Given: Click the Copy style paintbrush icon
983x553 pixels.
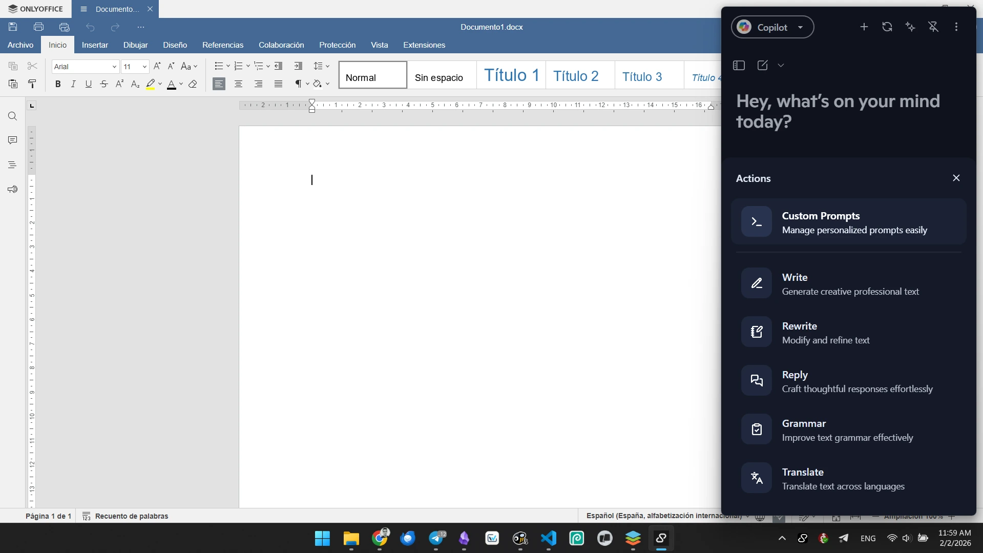Looking at the screenshot, I should (x=32, y=84).
